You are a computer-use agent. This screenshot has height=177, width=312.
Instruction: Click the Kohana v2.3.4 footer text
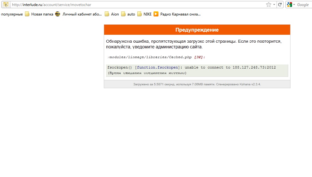250,84
